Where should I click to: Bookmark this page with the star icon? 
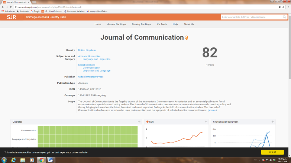pyautogui.click(x=284, y=7)
